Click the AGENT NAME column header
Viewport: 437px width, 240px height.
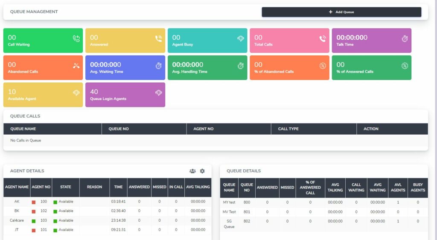point(17,187)
